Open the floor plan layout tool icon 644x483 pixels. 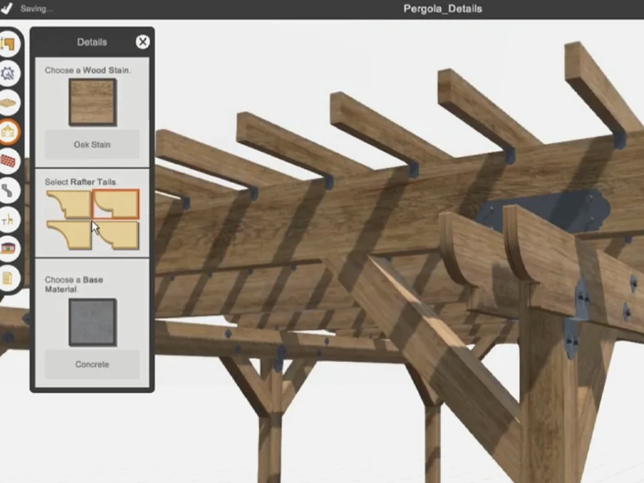9,44
